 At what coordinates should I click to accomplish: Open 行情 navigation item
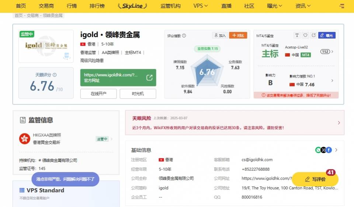point(72,6)
